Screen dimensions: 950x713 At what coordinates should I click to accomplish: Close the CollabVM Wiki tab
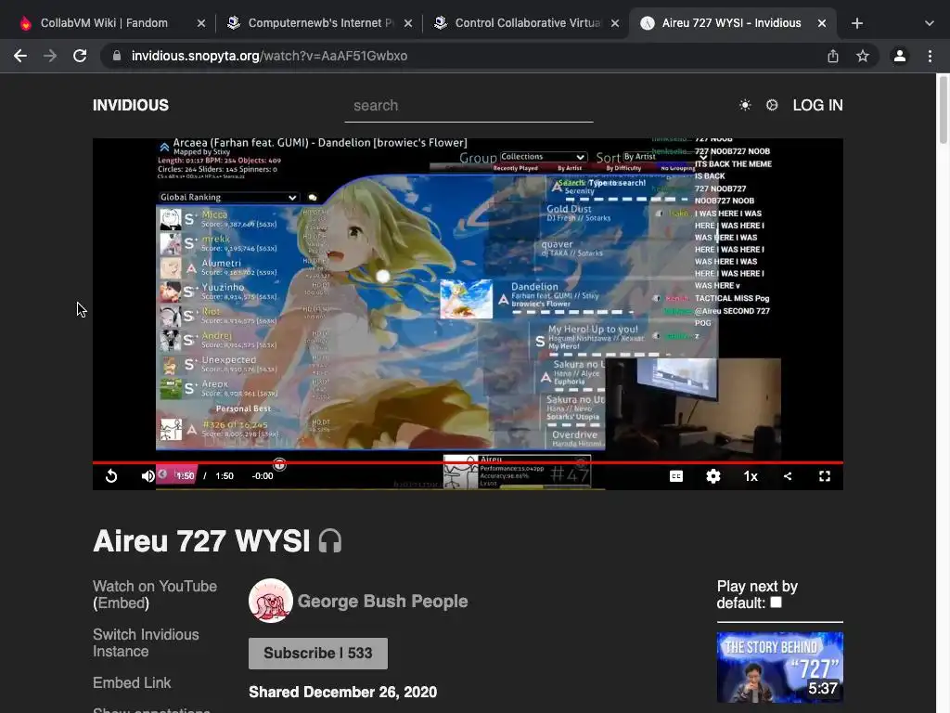pos(201,23)
